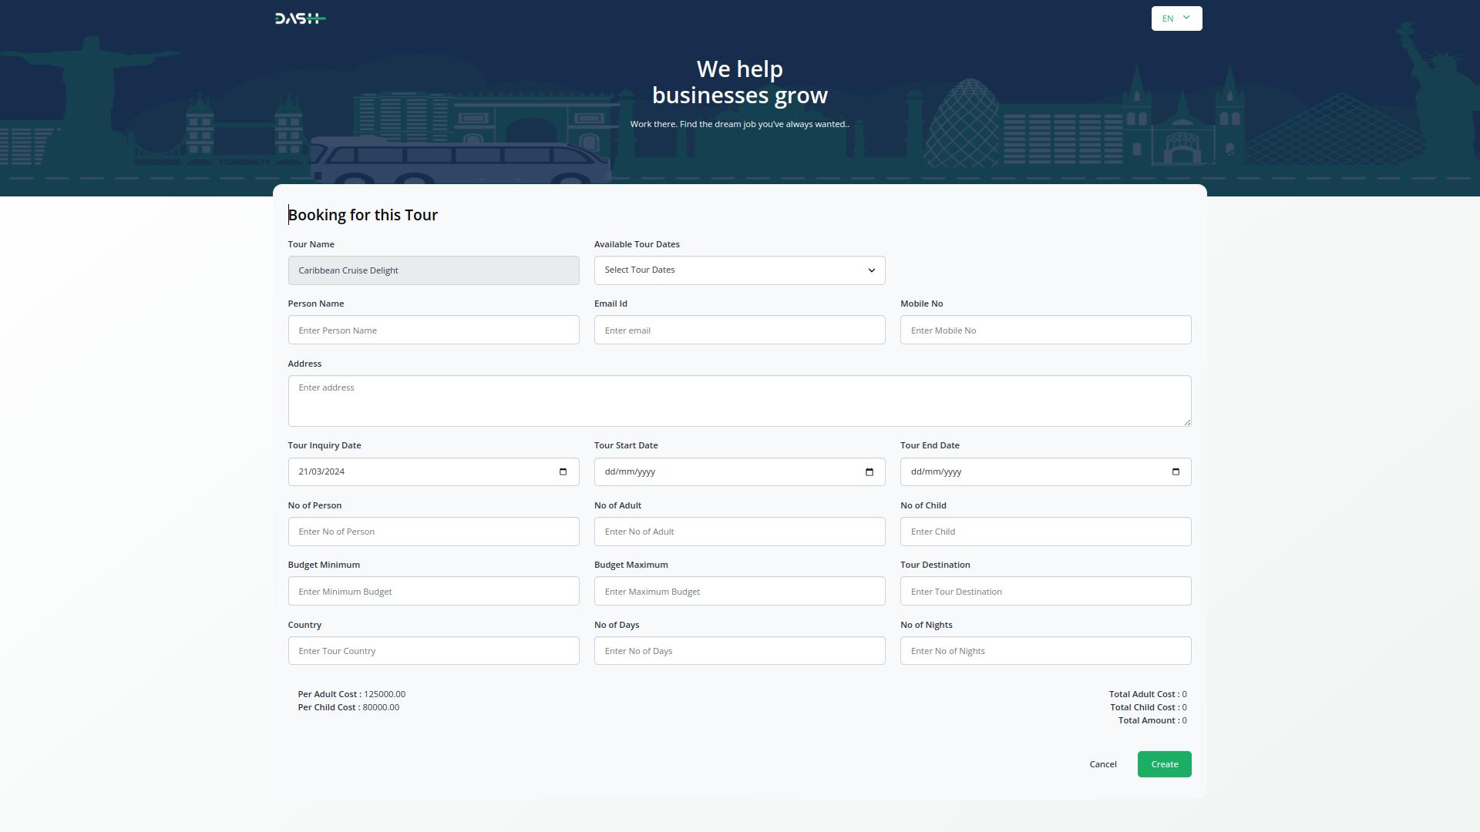Click the Enter No of Adult field
This screenshot has height=832, width=1480.
point(739,532)
